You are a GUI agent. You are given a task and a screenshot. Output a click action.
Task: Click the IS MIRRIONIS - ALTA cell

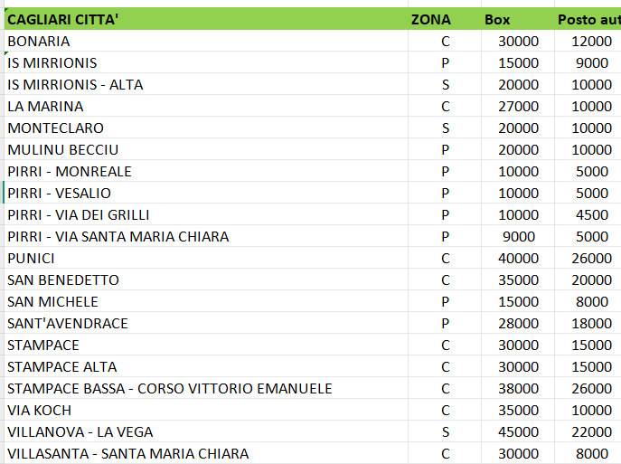(75, 84)
